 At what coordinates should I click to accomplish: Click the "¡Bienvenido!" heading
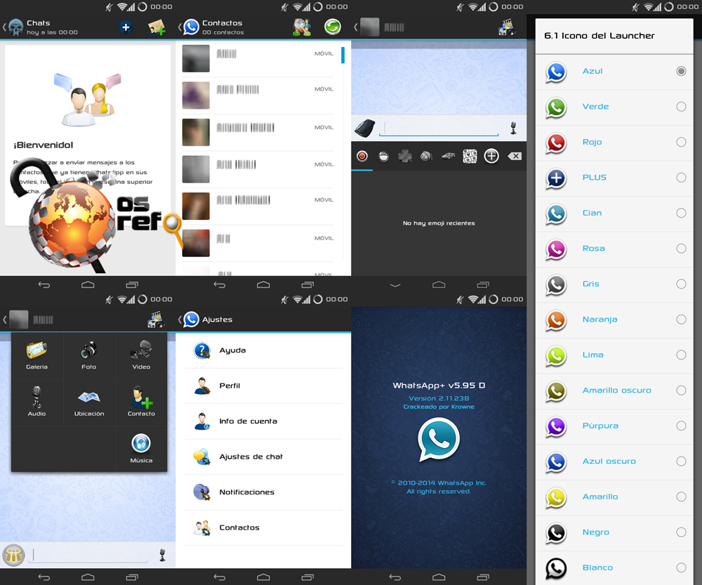coord(43,145)
